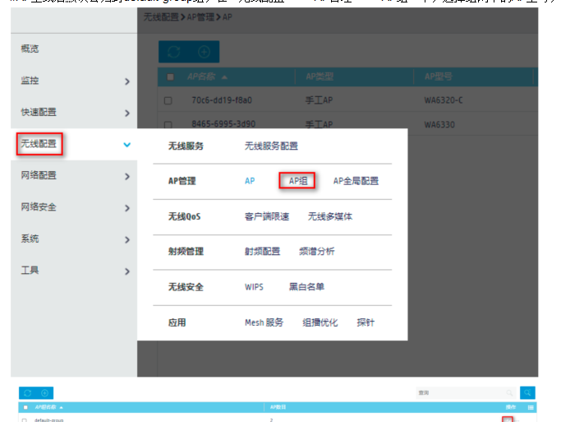
Task: Click the 8465-6995-3d90 AP name cell
Action: [x=223, y=124]
